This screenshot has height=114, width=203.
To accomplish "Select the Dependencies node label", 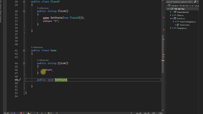I will (x=183, y=12).
